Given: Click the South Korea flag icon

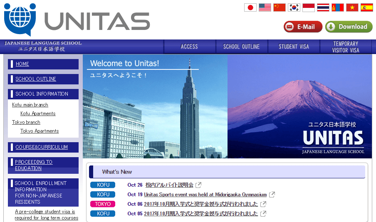Looking at the screenshot, I should [x=294, y=7].
